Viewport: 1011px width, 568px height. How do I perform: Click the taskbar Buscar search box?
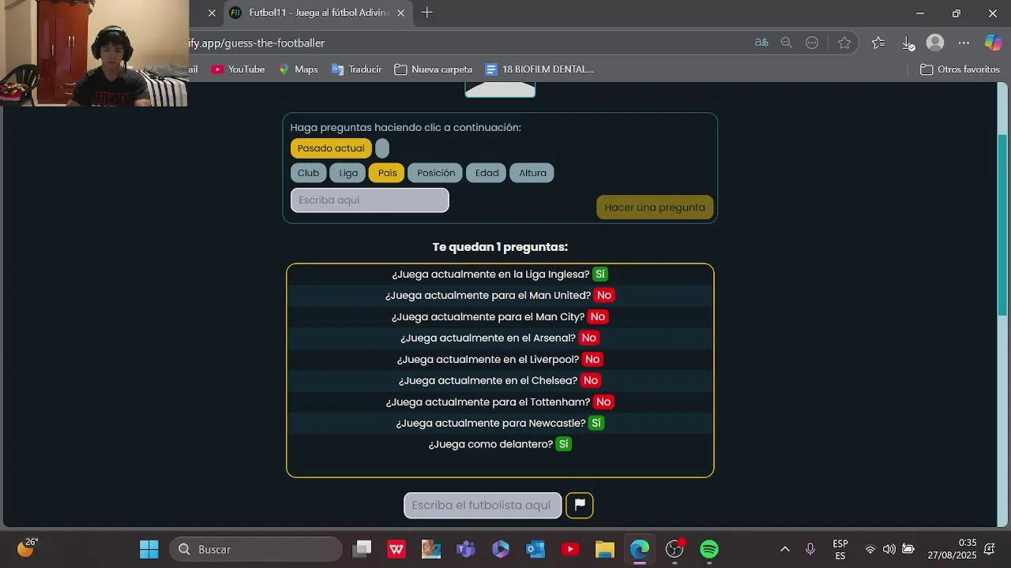[256, 549]
